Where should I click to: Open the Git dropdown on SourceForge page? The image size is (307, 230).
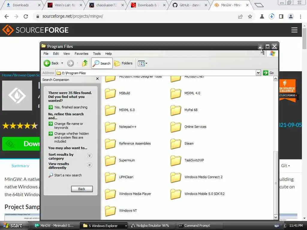pos(285,166)
